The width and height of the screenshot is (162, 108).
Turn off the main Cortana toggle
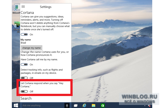tap(24, 35)
